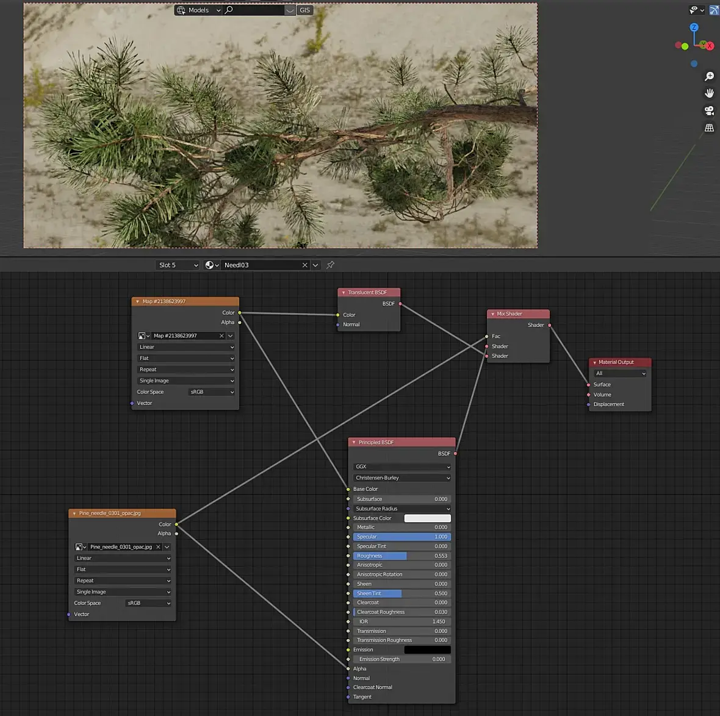Click the IOR value field

(x=401, y=621)
